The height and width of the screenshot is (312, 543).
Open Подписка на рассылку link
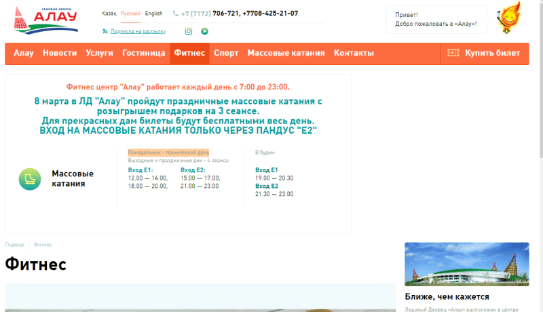coord(138,31)
